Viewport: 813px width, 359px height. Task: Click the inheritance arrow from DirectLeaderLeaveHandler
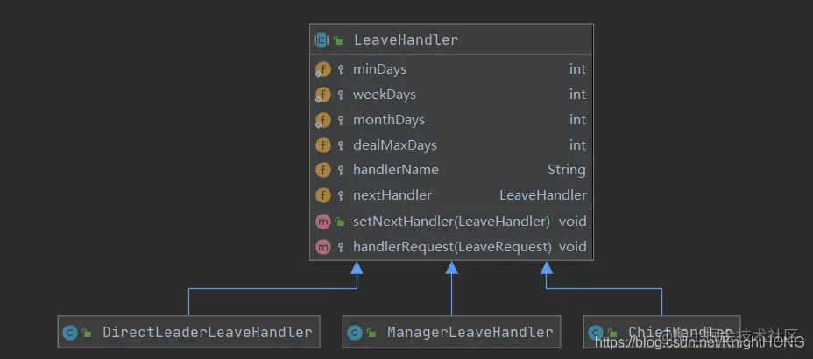coord(272,289)
